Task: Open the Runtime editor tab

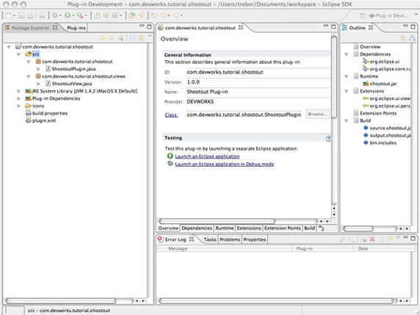Action: tap(225, 228)
